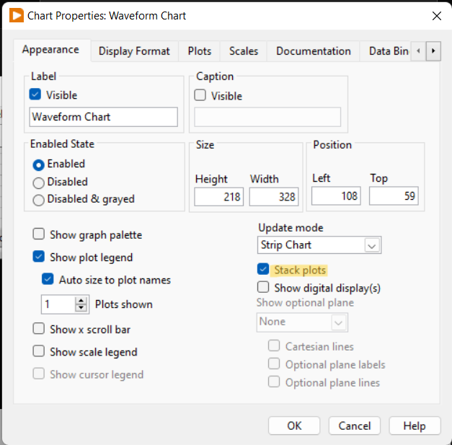Screen dimensions: 452x445
Task: Click the Width field showing 328
Action: (274, 197)
